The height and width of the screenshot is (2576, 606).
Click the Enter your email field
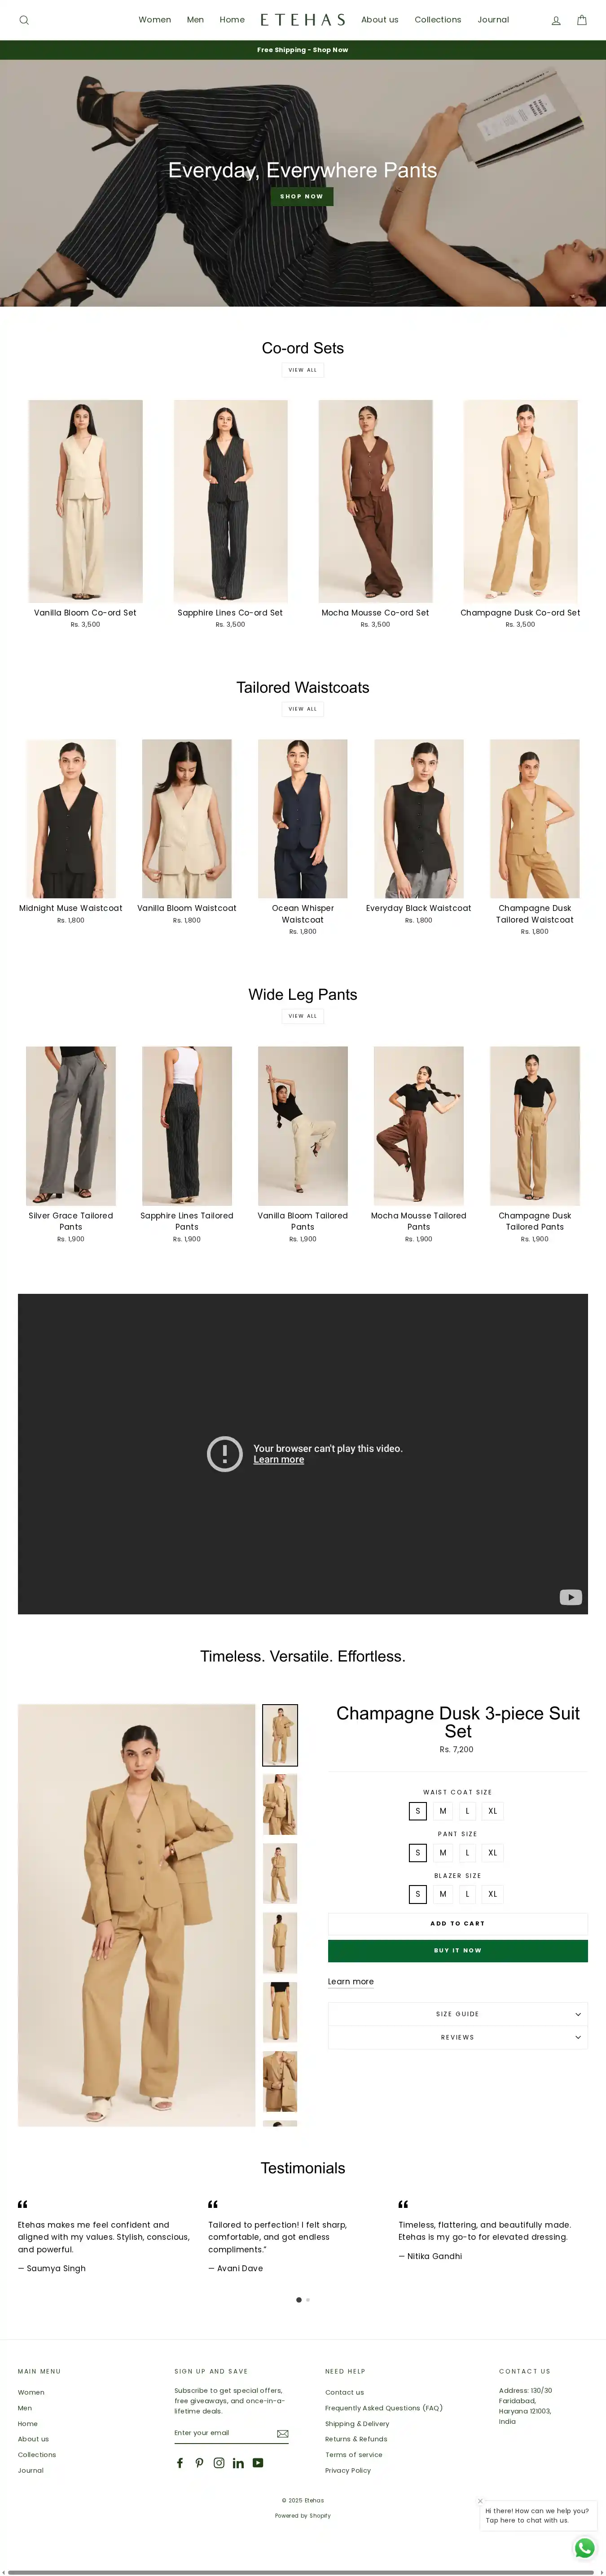(x=222, y=2433)
